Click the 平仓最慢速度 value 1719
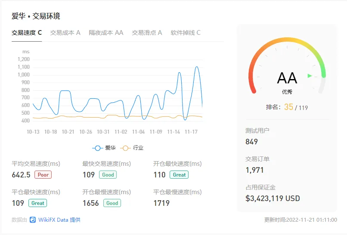347x235 pixels. coord(161,203)
